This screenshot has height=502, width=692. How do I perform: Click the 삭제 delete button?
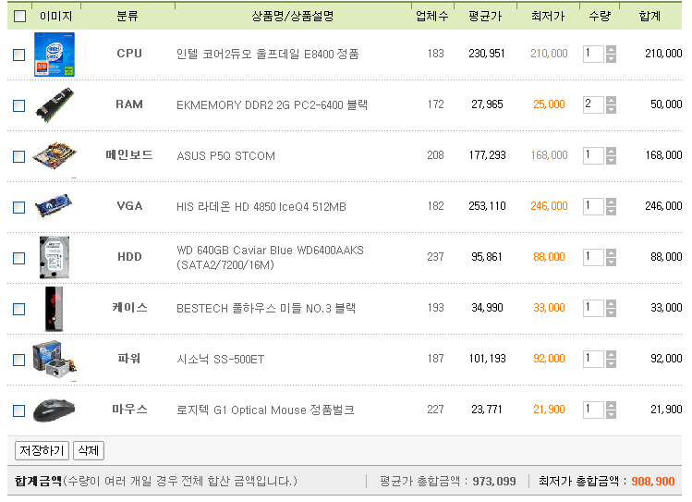point(89,450)
